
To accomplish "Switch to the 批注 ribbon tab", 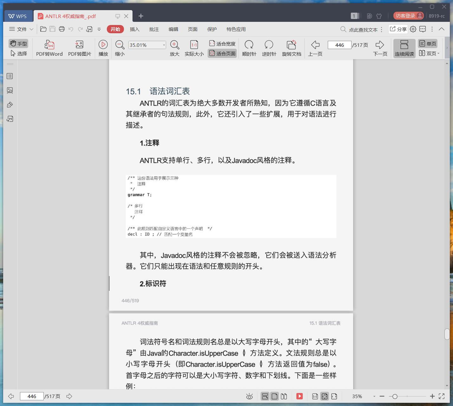I will 154,29.
